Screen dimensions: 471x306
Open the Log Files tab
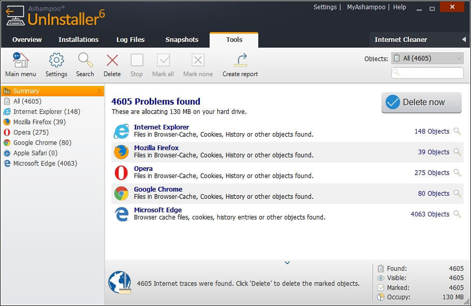[x=130, y=40]
